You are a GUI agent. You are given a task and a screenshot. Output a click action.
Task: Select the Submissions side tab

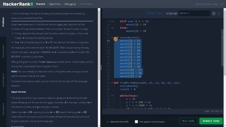(3, 51)
